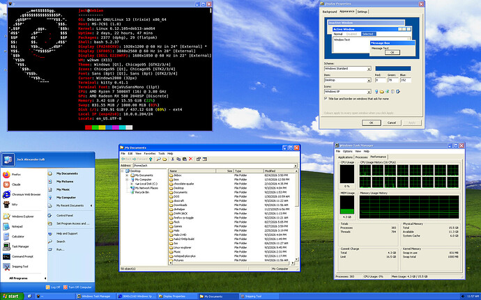Toggle the title bar and border checkbox
The width and height of the screenshot is (481, 300).
[x=326, y=99]
